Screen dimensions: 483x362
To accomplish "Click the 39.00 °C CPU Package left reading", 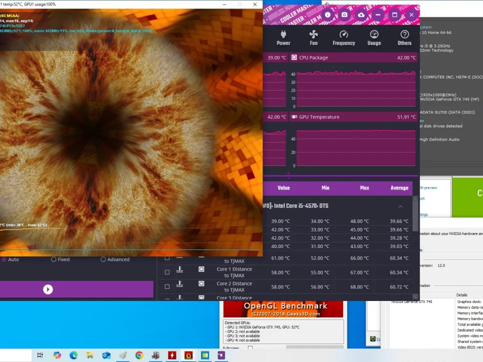I will tap(276, 57).
